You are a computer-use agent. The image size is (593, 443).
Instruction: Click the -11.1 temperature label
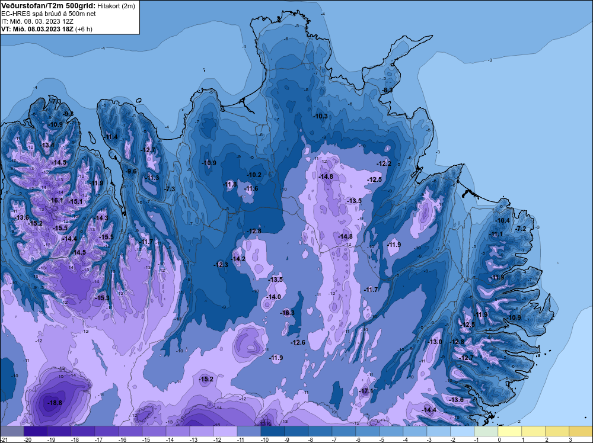pyautogui.click(x=496, y=234)
